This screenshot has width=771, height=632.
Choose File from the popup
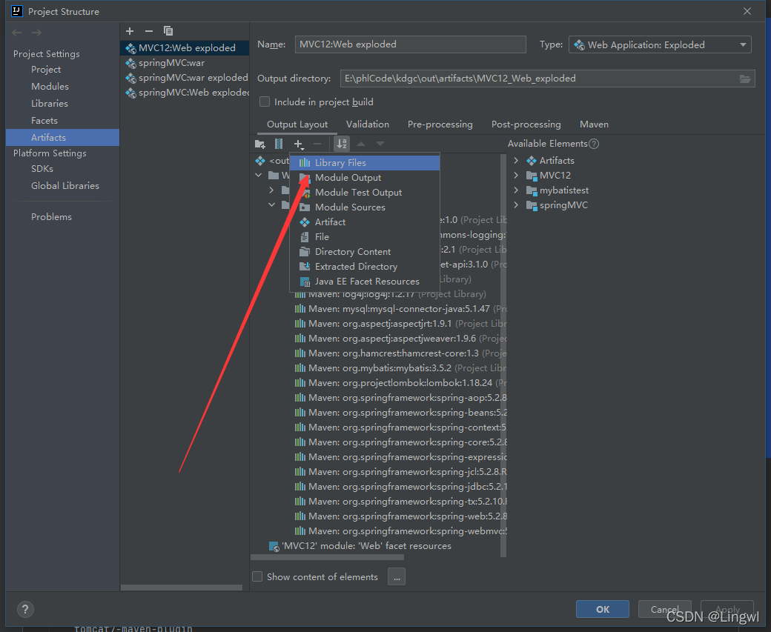coord(364,236)
